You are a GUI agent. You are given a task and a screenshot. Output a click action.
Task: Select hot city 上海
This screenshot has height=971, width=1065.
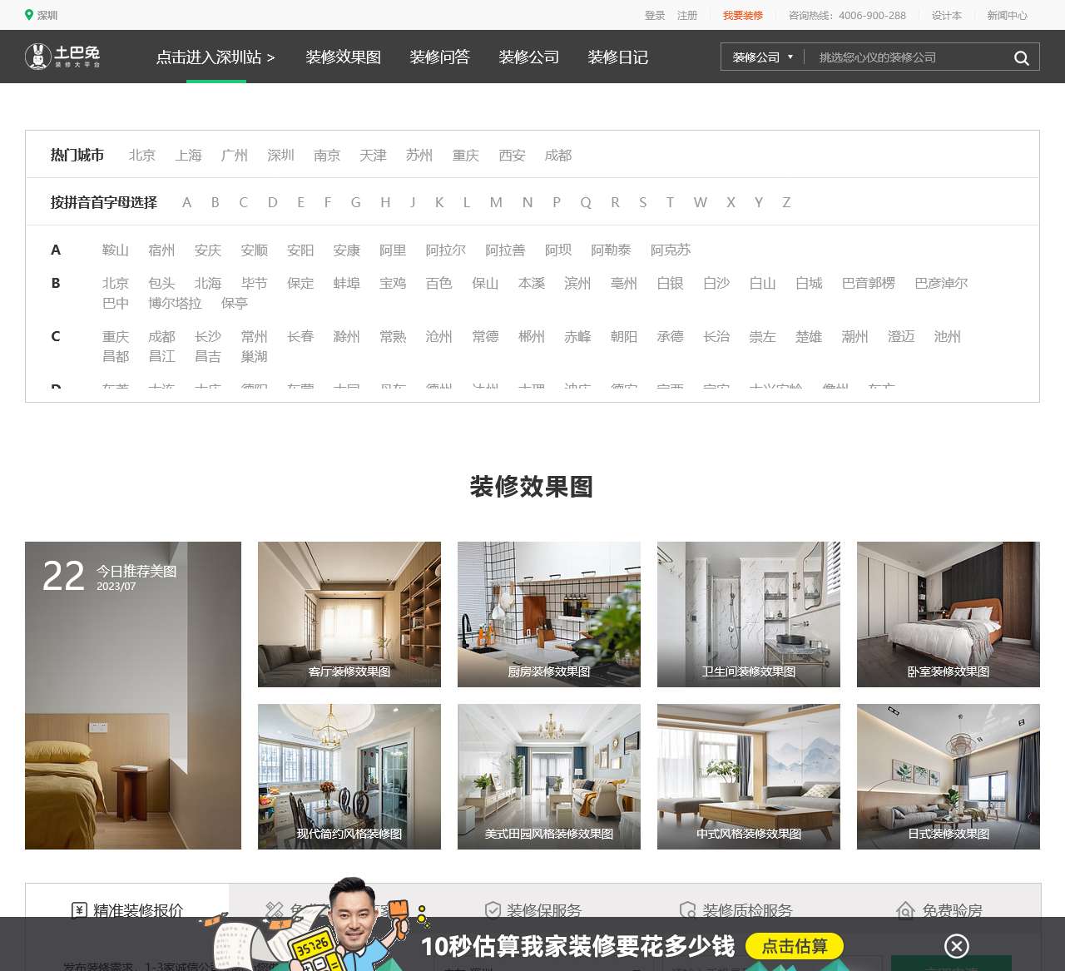188,155
